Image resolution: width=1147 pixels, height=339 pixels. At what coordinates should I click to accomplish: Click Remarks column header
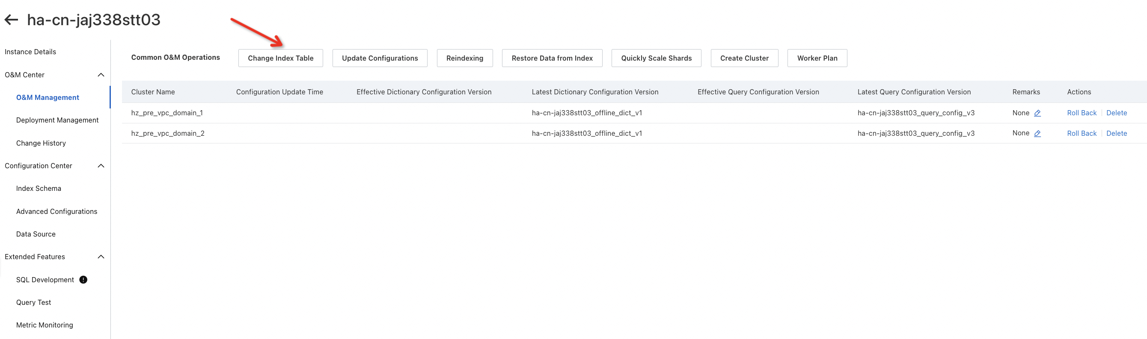(1026, 92)
